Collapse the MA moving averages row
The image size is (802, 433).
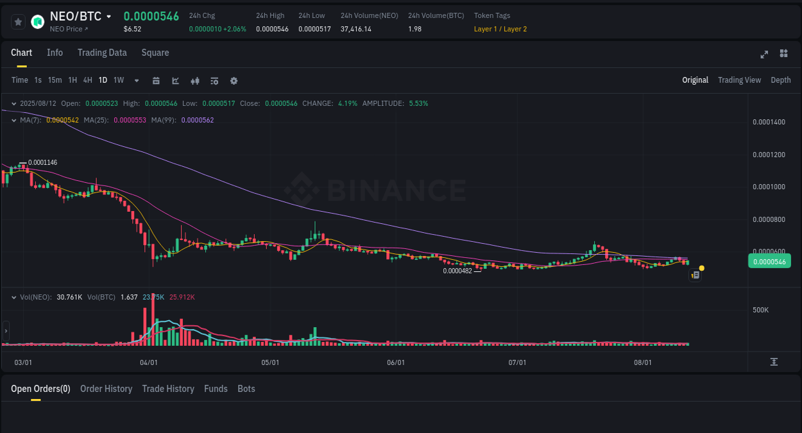(x=14, y=119)
